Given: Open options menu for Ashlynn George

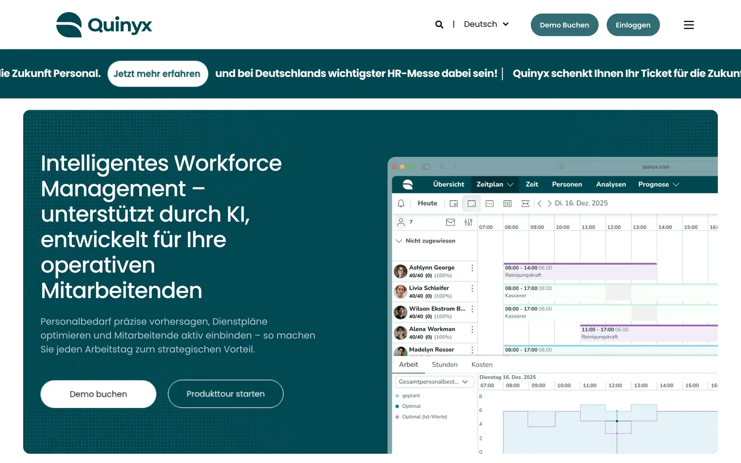Looking at the screenshot, I should tap(472, 268).
